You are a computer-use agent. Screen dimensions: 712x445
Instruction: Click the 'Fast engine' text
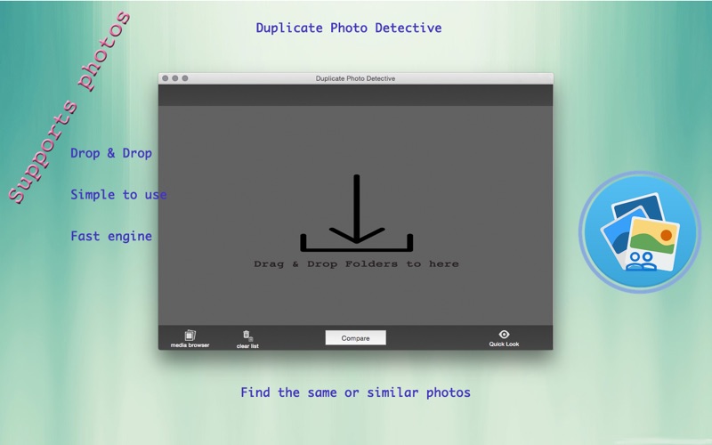(111, 236)
